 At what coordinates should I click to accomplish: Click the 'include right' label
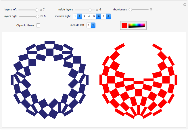[x=63, y=16]
